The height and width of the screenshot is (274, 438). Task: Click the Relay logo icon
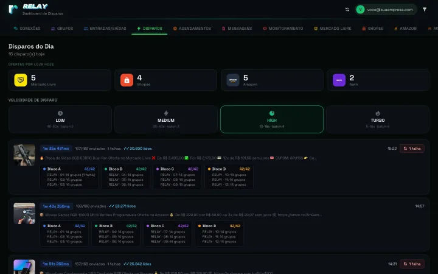click(13, 9)
